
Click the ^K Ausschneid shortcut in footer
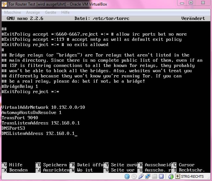[154, 165]
